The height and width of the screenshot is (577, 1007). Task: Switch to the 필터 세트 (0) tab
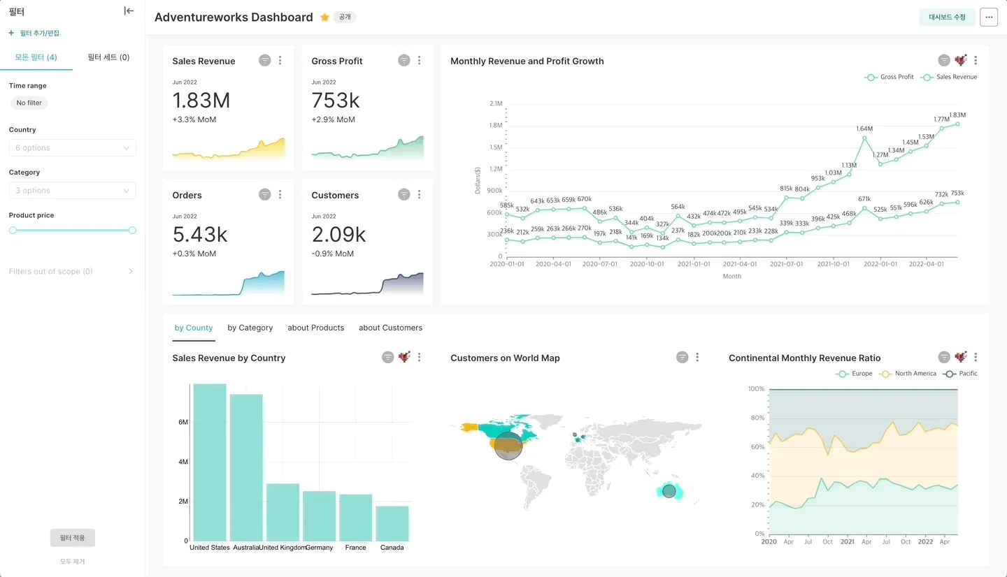[108, 57]
